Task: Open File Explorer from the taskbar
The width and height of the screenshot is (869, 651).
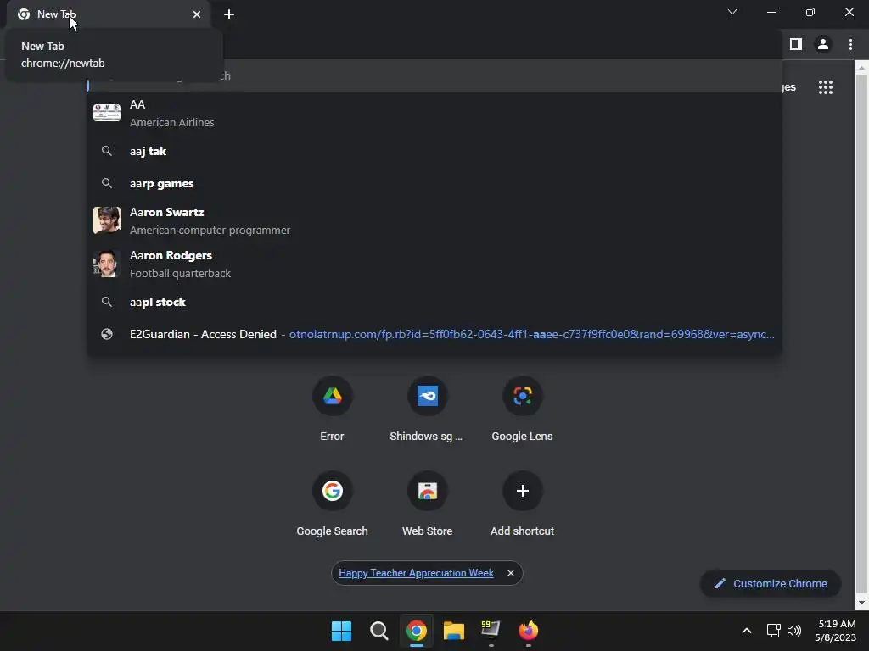Action: coord(453,631)
